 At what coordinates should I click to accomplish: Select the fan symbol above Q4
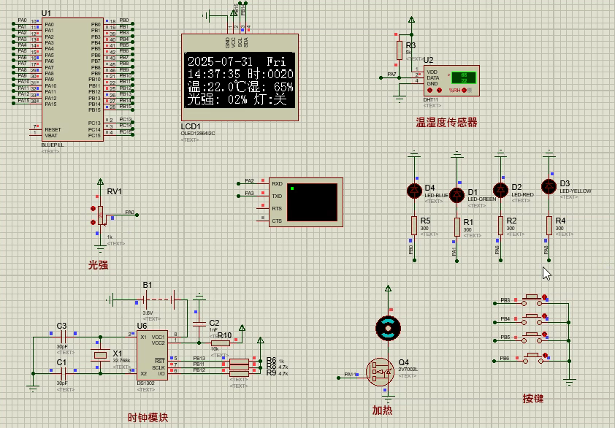coord(387,329)
